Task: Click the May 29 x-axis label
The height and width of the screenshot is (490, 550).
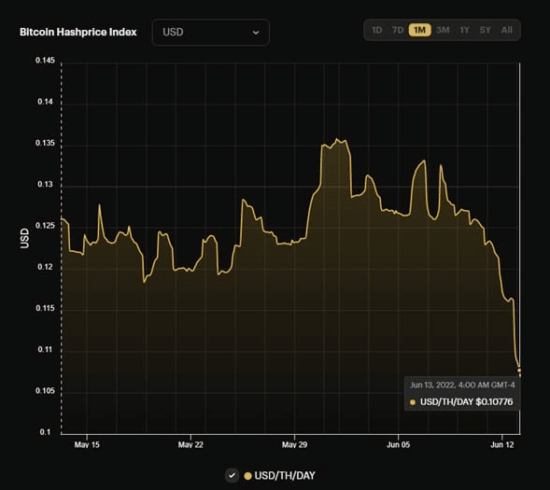Action: point(295,445)
